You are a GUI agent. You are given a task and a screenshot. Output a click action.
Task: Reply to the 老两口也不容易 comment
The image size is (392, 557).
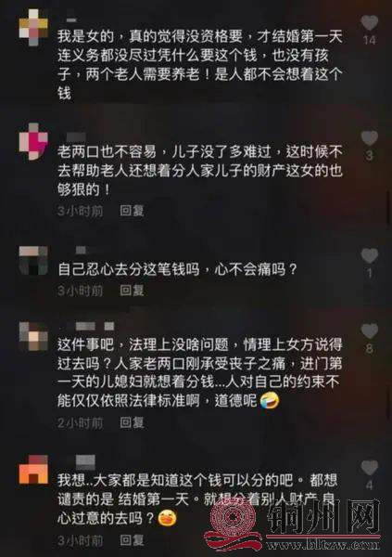click(132, 211)
